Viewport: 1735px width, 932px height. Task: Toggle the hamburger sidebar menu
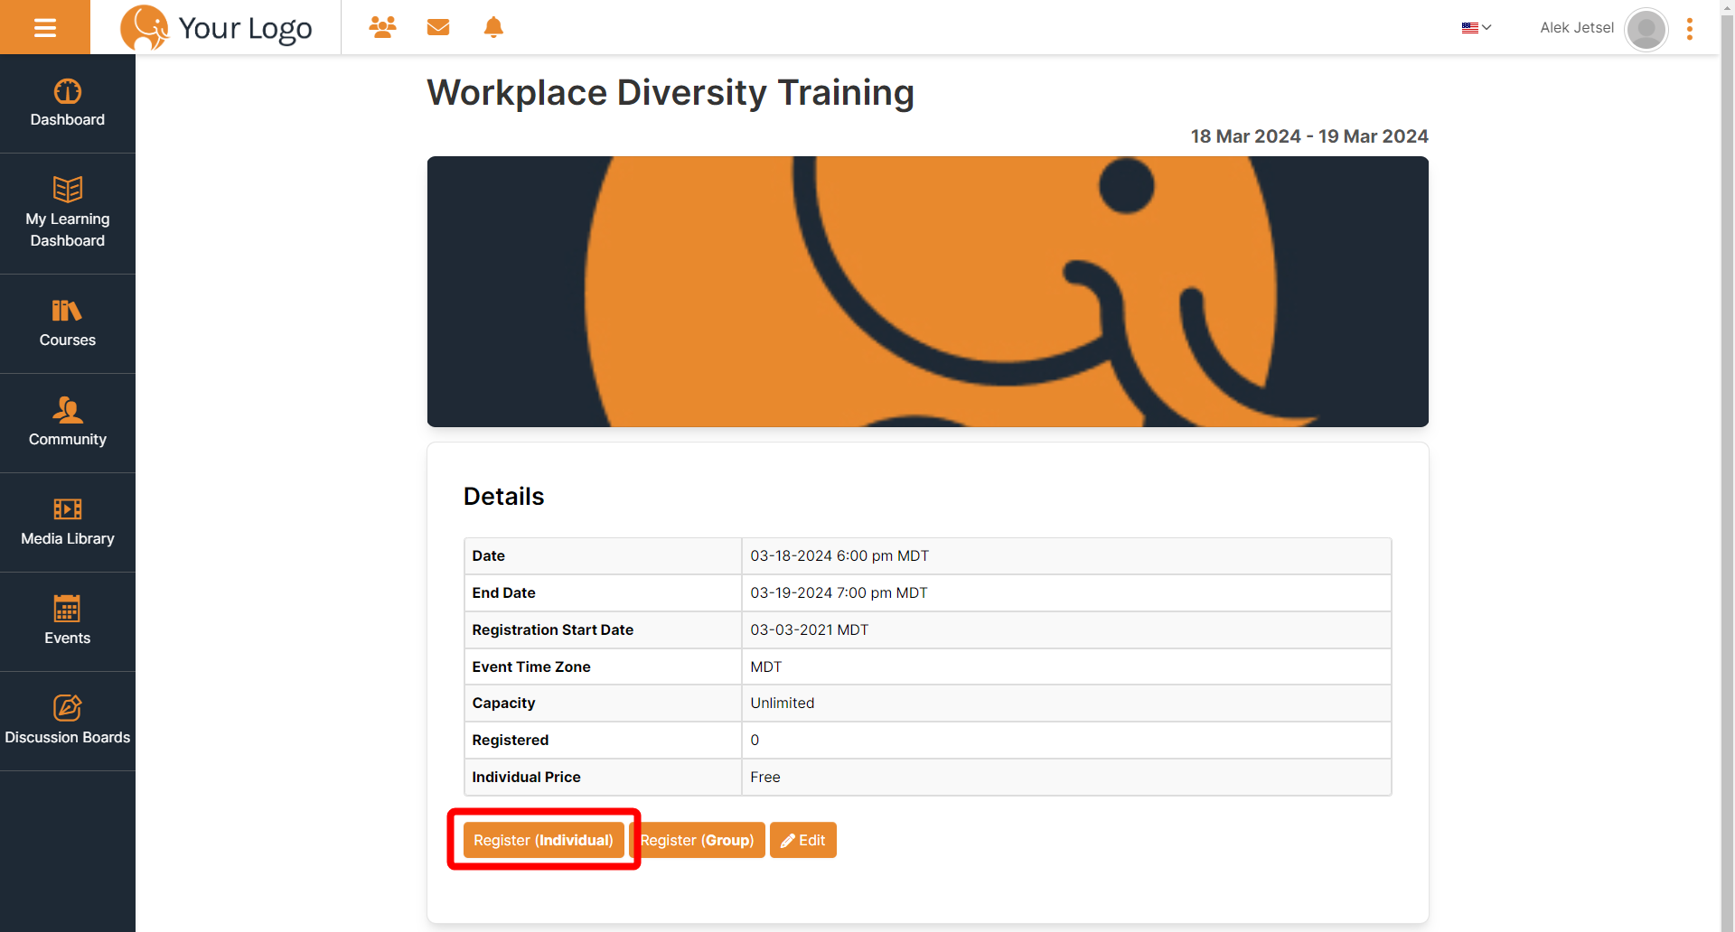click(45, 27)
